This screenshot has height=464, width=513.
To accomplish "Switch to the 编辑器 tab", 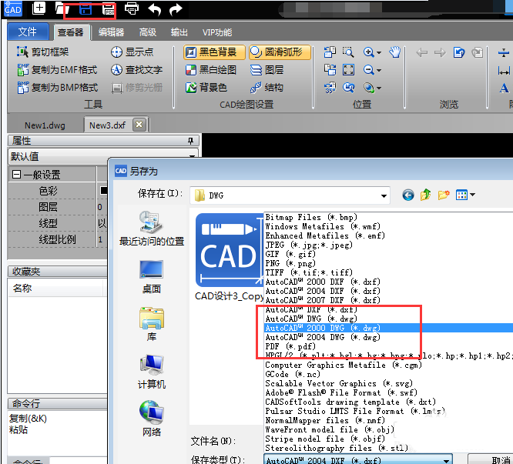I will pyautogui.click(x=111, y=32).
